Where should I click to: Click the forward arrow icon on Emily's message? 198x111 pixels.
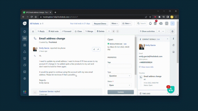tap(98, 49)
